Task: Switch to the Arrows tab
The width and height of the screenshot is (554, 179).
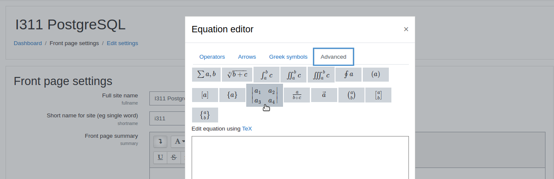Action: (247, 57)
